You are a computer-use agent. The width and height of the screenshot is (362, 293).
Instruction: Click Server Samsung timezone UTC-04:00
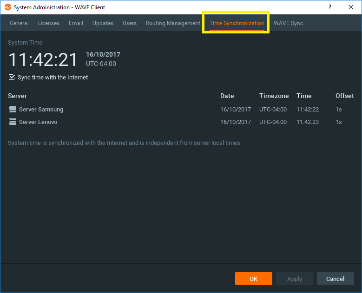coord(273,109)
